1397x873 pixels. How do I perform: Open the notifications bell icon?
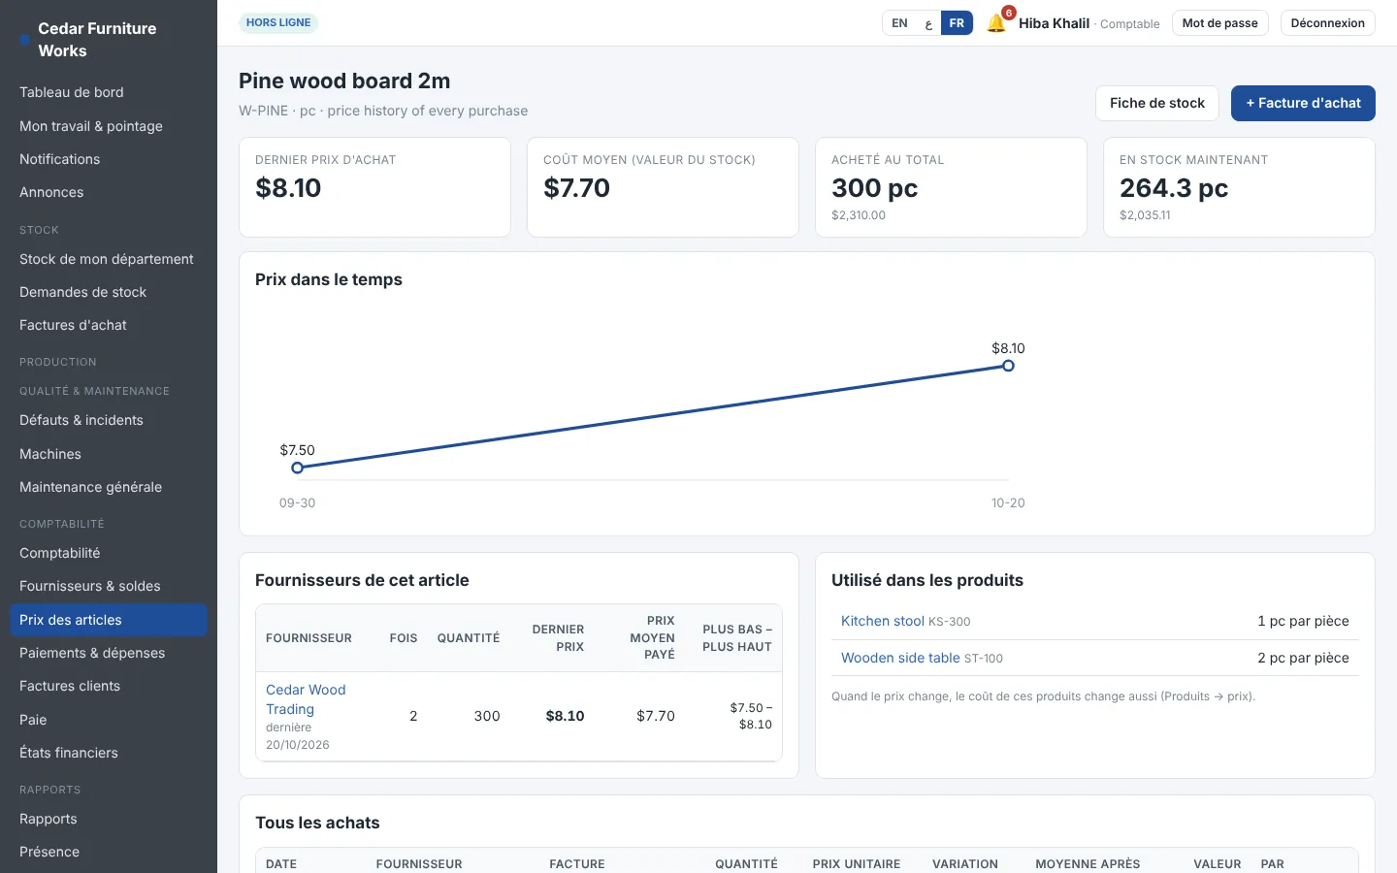coord(996,23)
